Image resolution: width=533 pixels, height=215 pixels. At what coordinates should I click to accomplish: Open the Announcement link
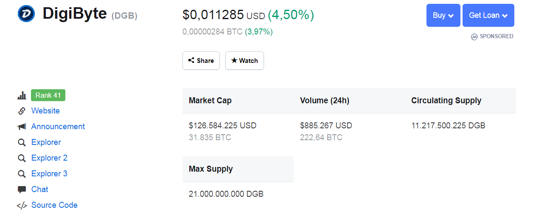58,127
